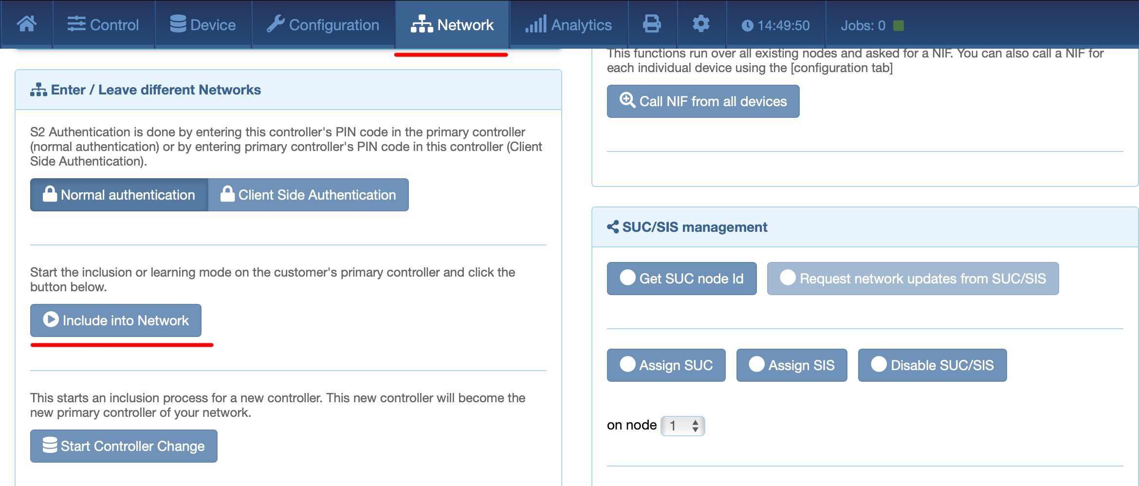Click the share icon beside SUC/SIS management
1139x486 pixels.
pyautogui.click(x=613, y=227)
